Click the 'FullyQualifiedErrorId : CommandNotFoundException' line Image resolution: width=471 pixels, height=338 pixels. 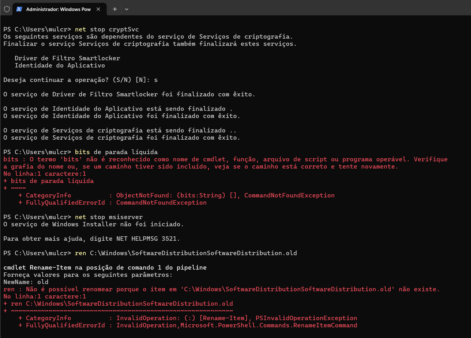click(x=113, y=202)
